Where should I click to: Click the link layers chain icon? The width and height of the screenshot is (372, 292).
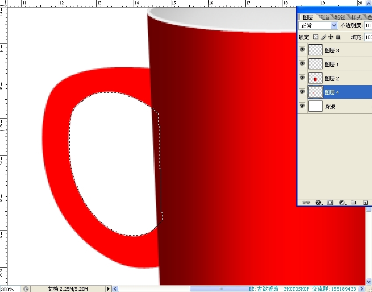click(x=306, y=202)
